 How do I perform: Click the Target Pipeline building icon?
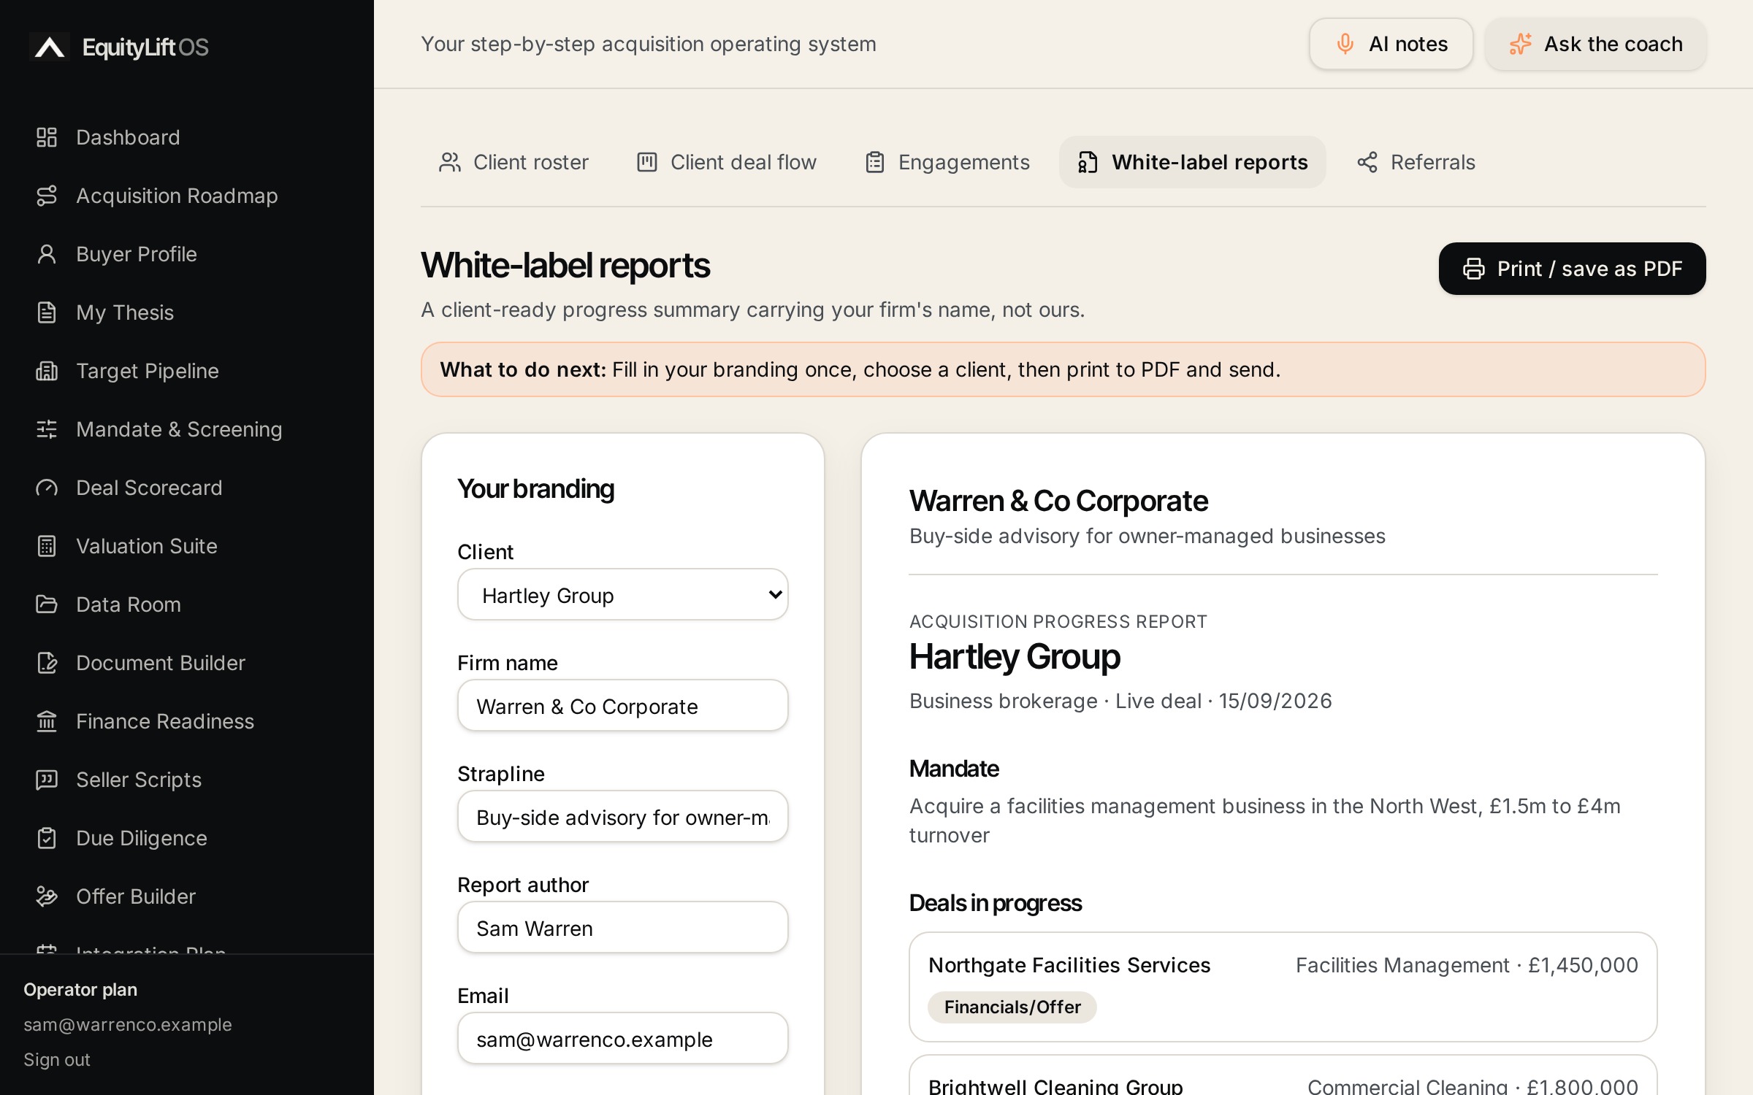tap(47, 371)
